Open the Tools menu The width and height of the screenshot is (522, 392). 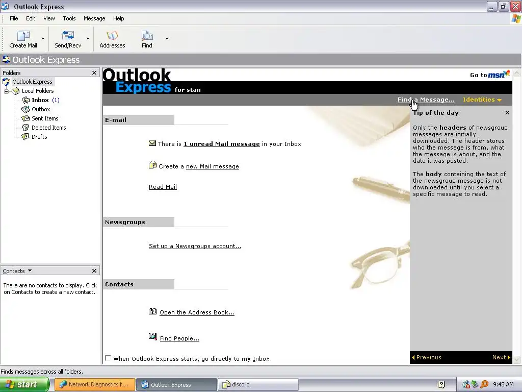click(69, 18)
